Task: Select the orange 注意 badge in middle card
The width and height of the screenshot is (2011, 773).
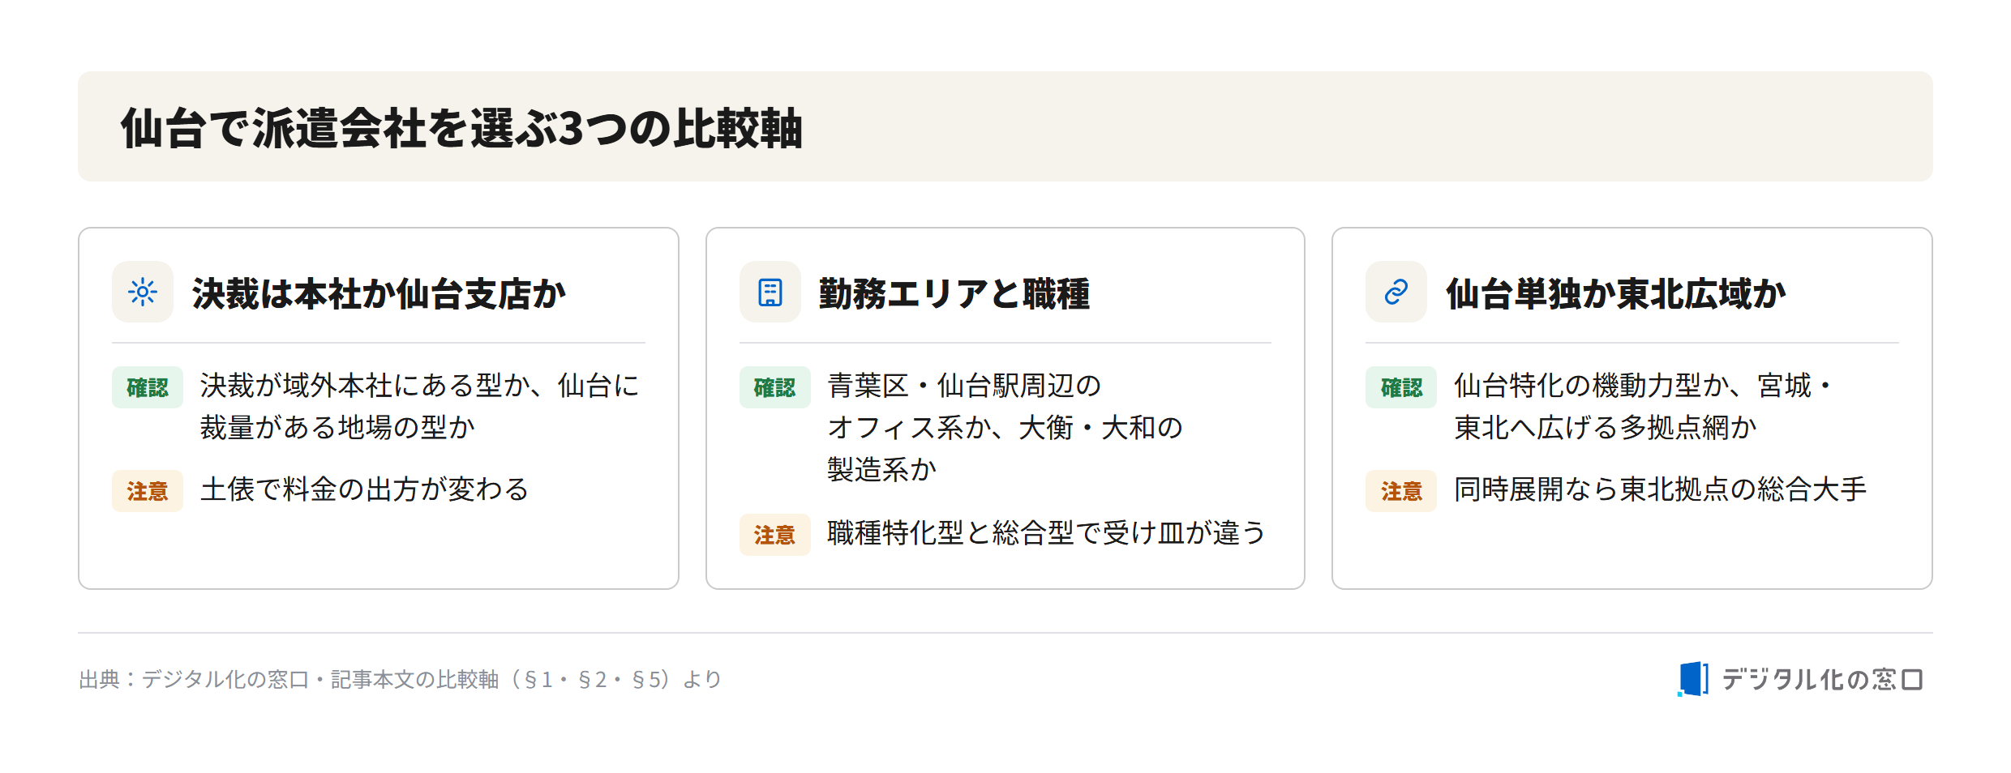Action: tap(774, 535)
